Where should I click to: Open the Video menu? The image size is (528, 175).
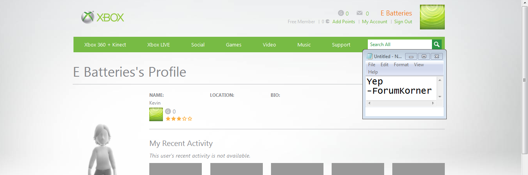click(269, 45)
